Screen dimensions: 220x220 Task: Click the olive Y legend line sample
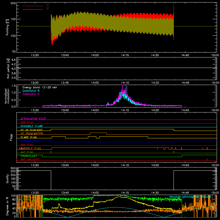click(x=33, y=9)
